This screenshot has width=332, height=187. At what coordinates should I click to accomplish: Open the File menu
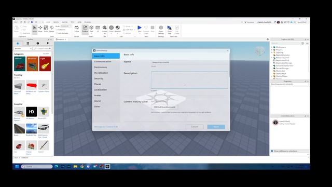16,22
